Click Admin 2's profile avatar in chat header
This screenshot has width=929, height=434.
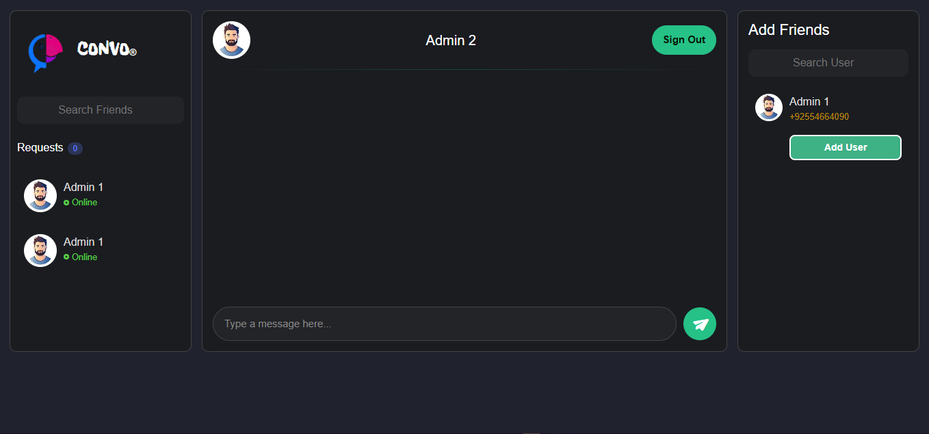tap(231, 40)
